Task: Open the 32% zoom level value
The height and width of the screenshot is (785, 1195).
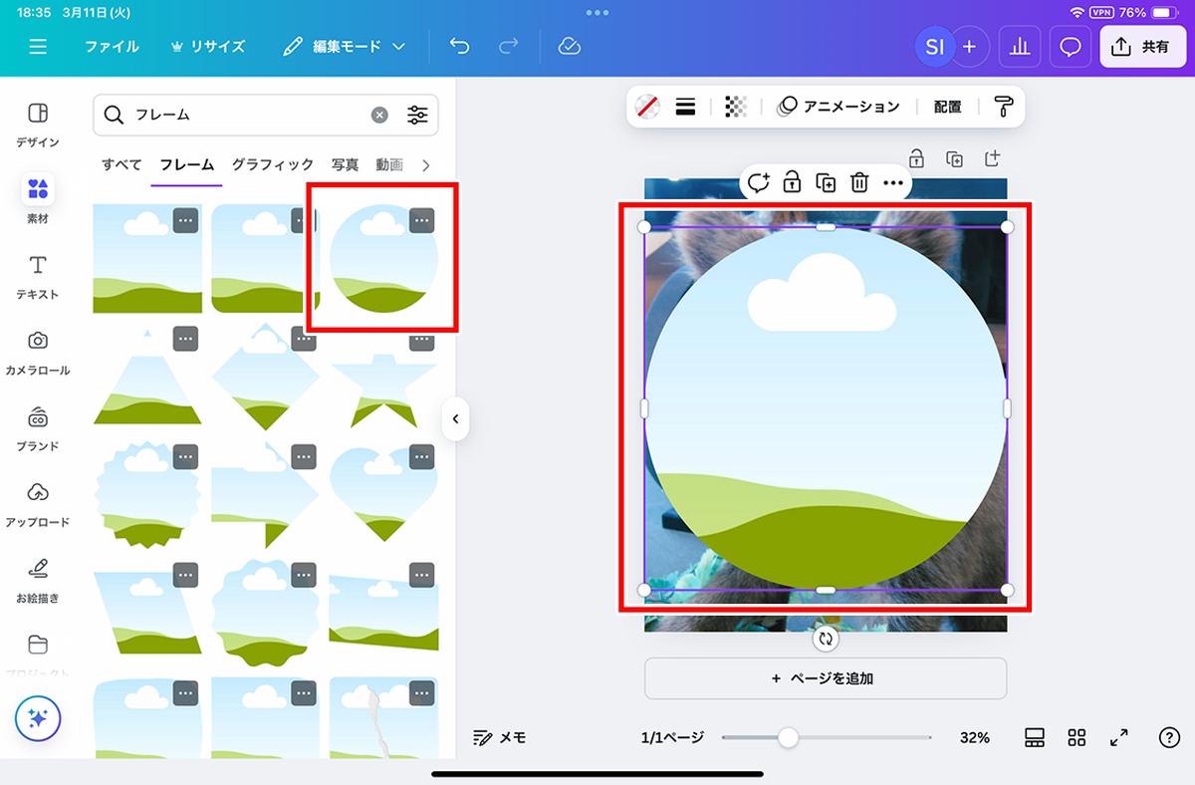Action: (x=975, y=737)
